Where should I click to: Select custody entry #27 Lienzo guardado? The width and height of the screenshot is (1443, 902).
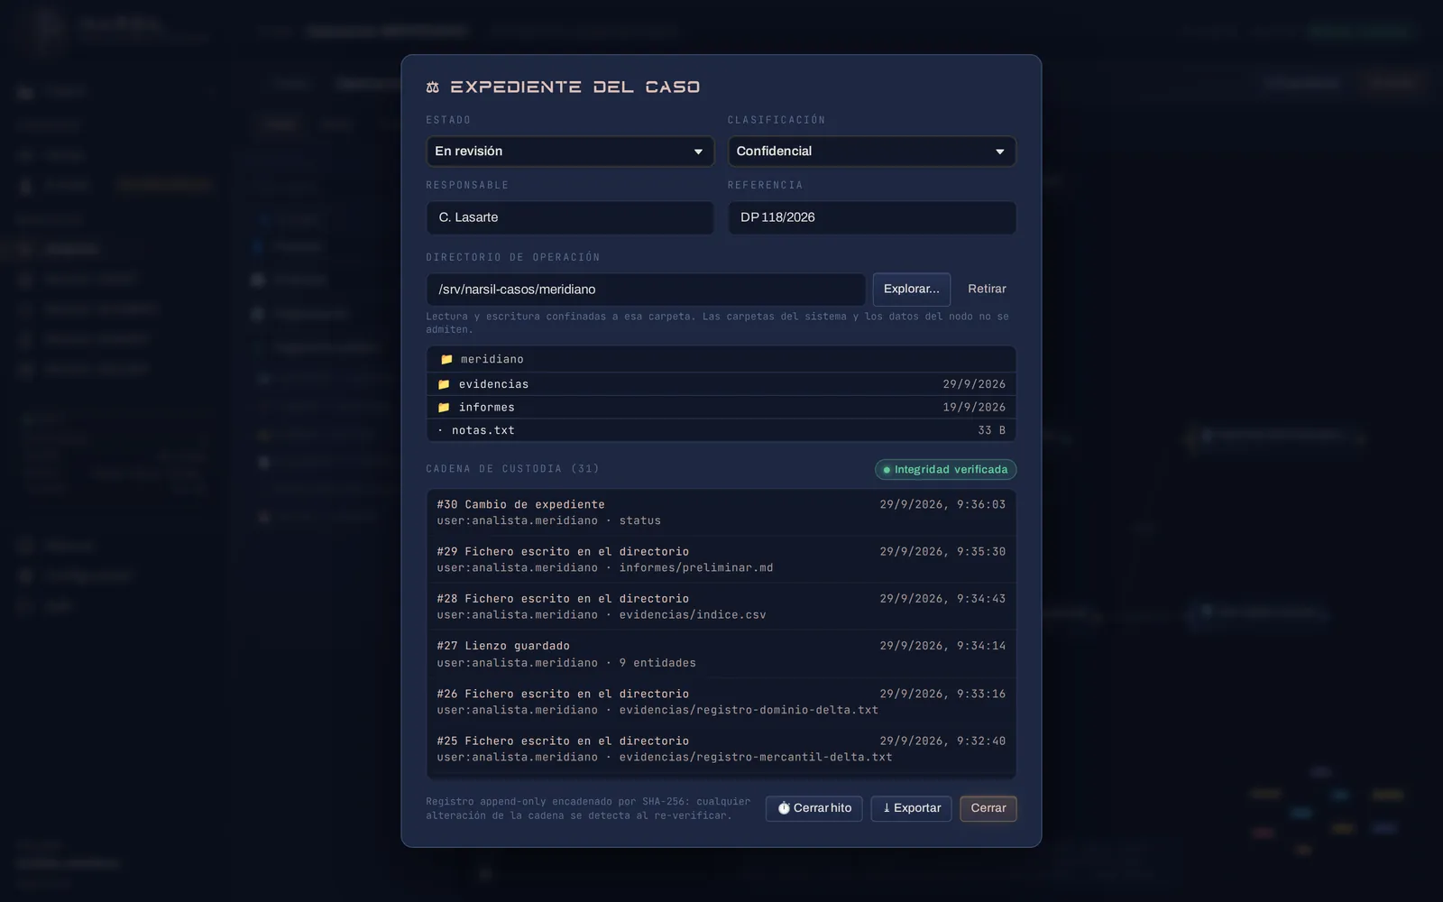pos(721,654)
